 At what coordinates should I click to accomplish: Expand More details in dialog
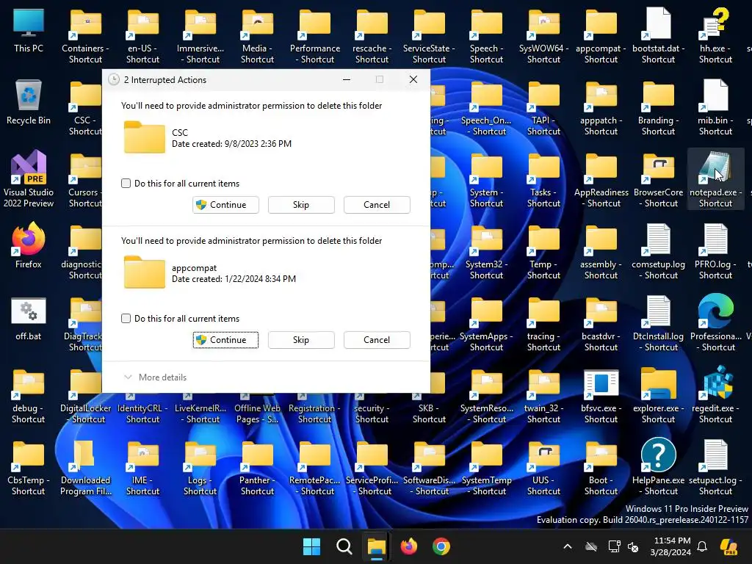(156, 377)
